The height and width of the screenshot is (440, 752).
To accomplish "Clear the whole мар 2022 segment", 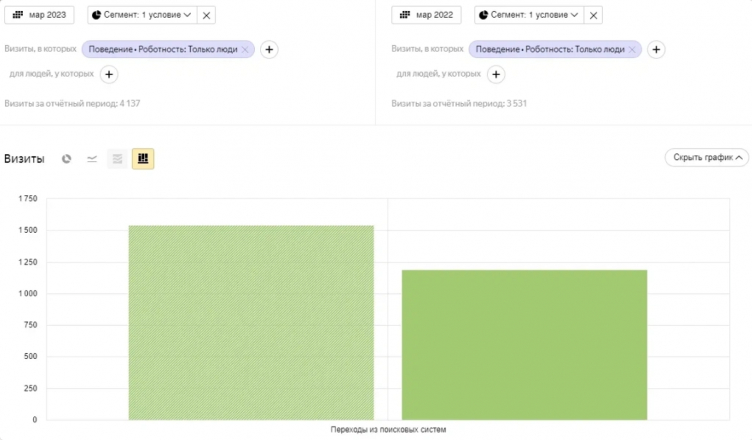I will pos(594,15).
